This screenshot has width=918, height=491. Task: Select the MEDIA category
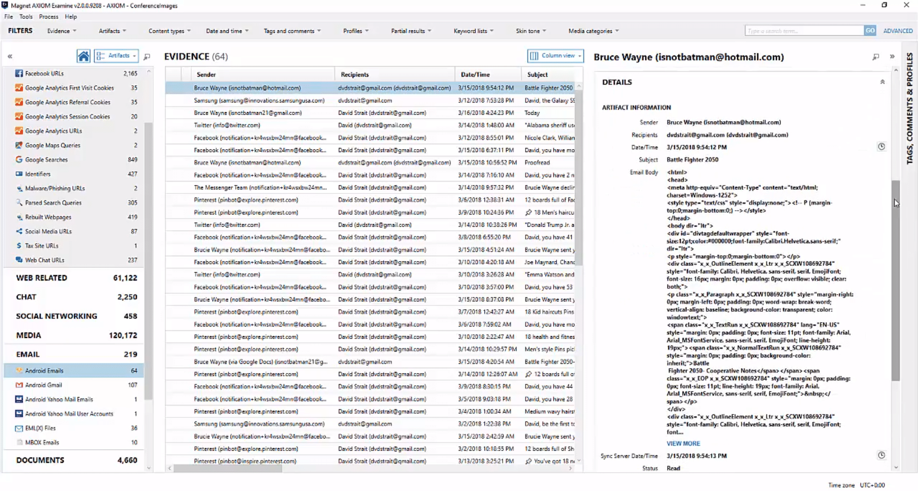pos(77,335)
